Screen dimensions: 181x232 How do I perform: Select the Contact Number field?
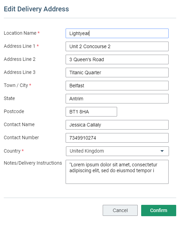pyautogui.click(x=117, y=138)
